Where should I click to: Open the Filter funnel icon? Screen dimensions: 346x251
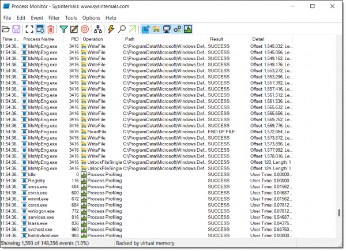tap(64, 29)
